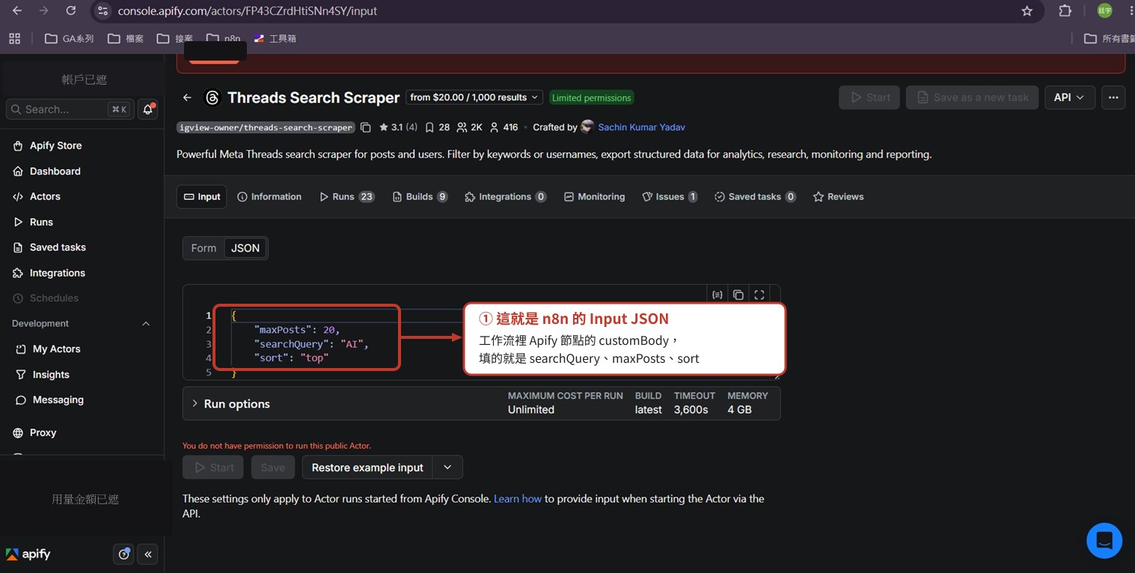Click the Limited permissions badge
Image resolution: width=1135 pixels, height=573 pixels.
(592, 98)
